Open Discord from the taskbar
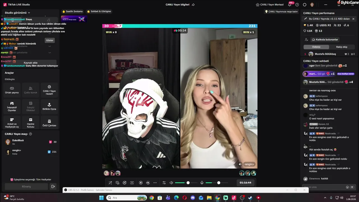This screenshot has height=202, width=359. point(193,198)
